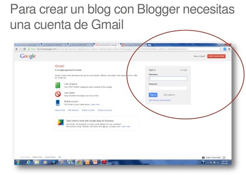246x175 pixels.
Task: Click Learn more in Google Apps box
Action: (x=126, y=127)
